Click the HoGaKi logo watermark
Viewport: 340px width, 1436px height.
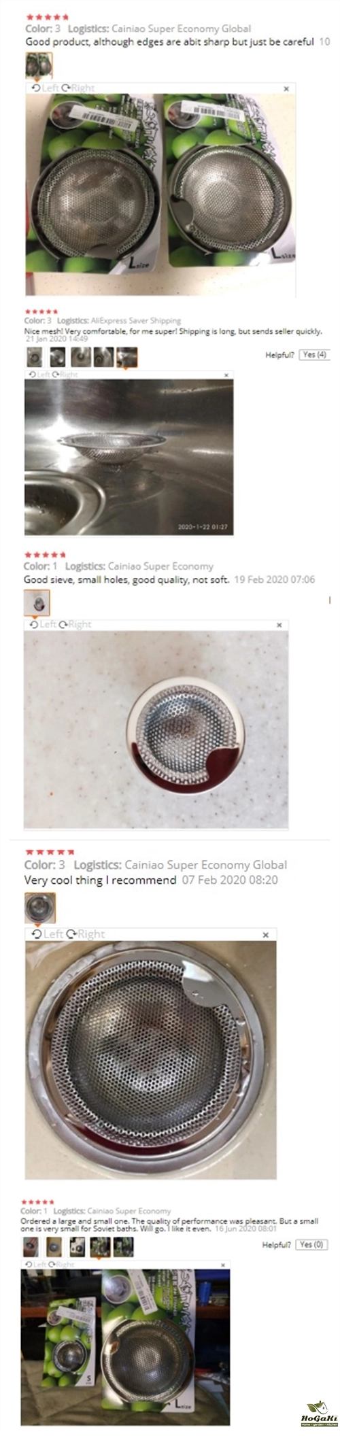[318, 1413]
